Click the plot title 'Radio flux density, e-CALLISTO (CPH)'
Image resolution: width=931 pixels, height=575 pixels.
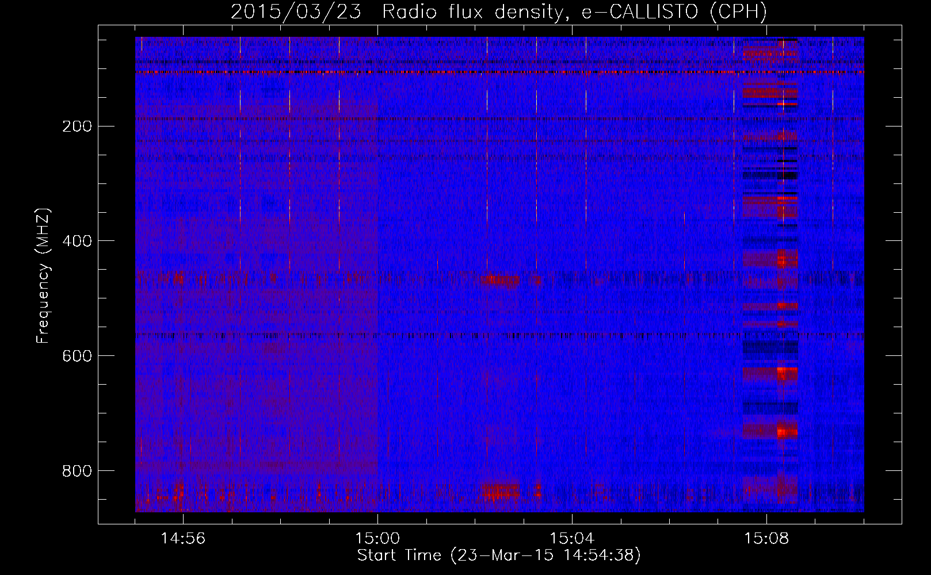574,12
